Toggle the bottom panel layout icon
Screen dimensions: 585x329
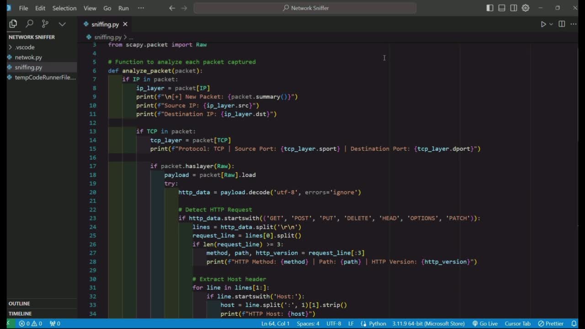[x=502, y=8]
